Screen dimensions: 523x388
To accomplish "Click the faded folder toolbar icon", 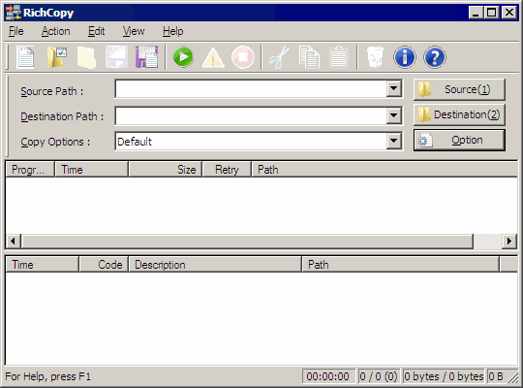I will pyautogui.click(x=86, y=57).
